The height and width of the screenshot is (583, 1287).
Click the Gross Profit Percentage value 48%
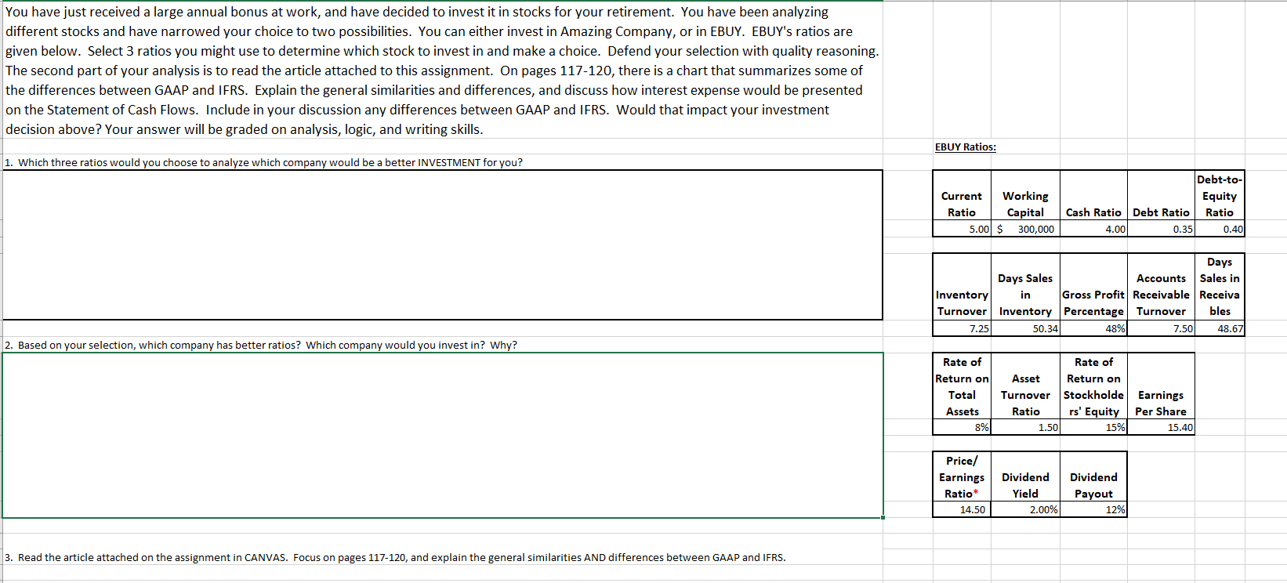point(1093,328)
